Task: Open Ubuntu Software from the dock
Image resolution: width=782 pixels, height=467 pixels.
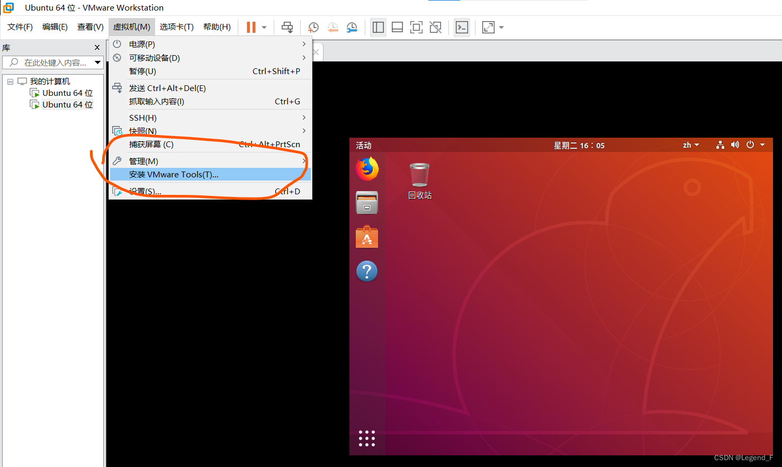Action: [x=367, y=237]
